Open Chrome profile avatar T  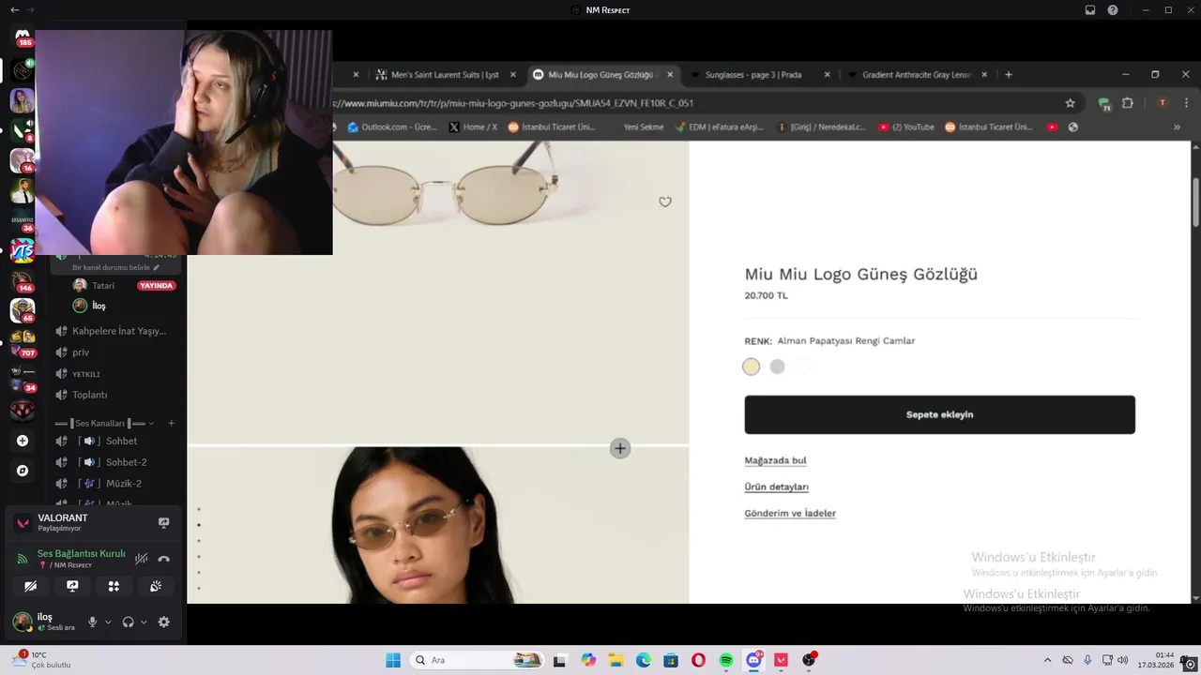click(1163, 103)
